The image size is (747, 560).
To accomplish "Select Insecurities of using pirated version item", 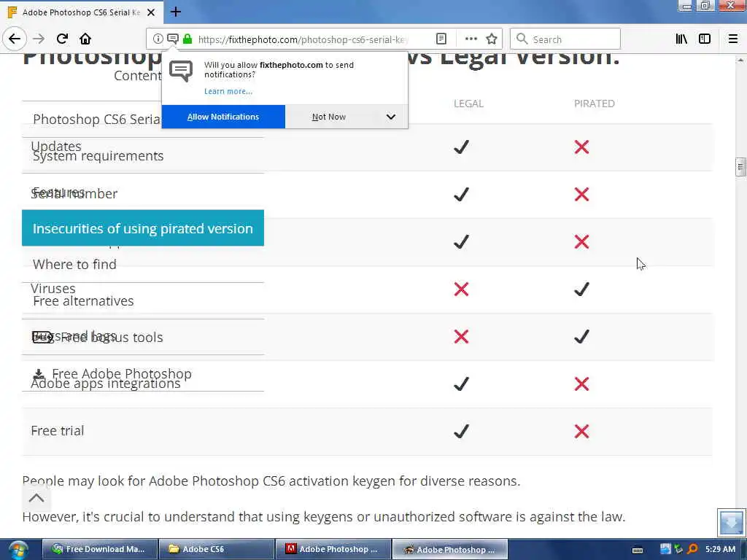I will point(143,228).
